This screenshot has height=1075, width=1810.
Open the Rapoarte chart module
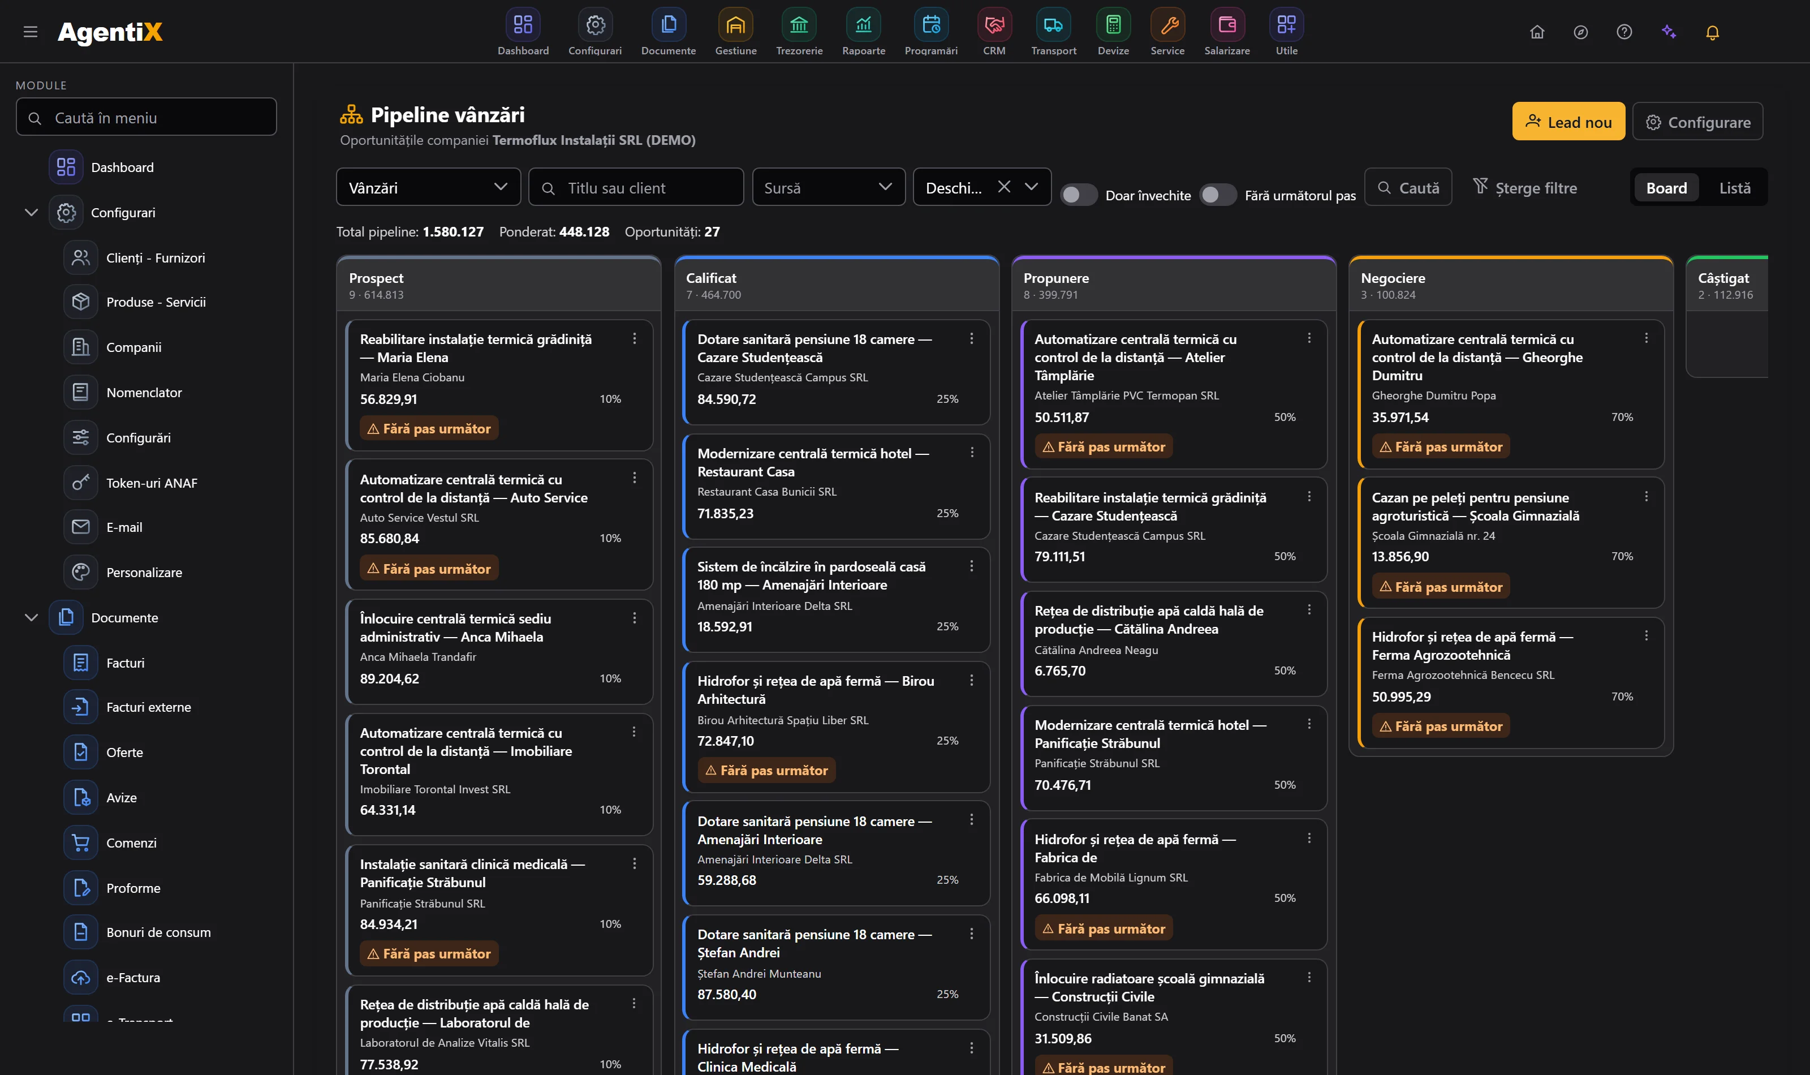[x=863, y=26]
